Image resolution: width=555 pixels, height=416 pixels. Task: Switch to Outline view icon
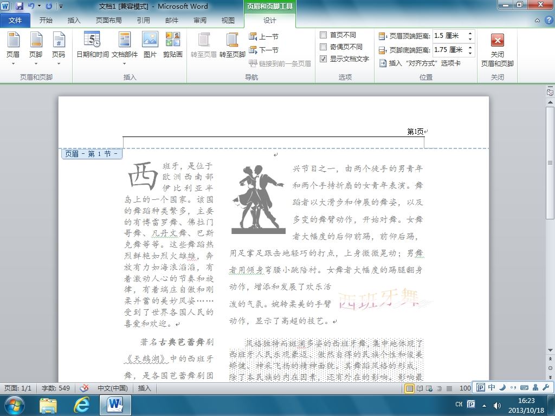(439, 388)
